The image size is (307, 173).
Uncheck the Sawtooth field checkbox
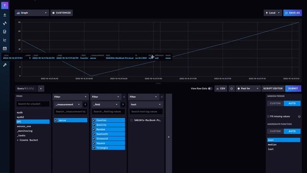pyautogui.click(x=94, y=134)
